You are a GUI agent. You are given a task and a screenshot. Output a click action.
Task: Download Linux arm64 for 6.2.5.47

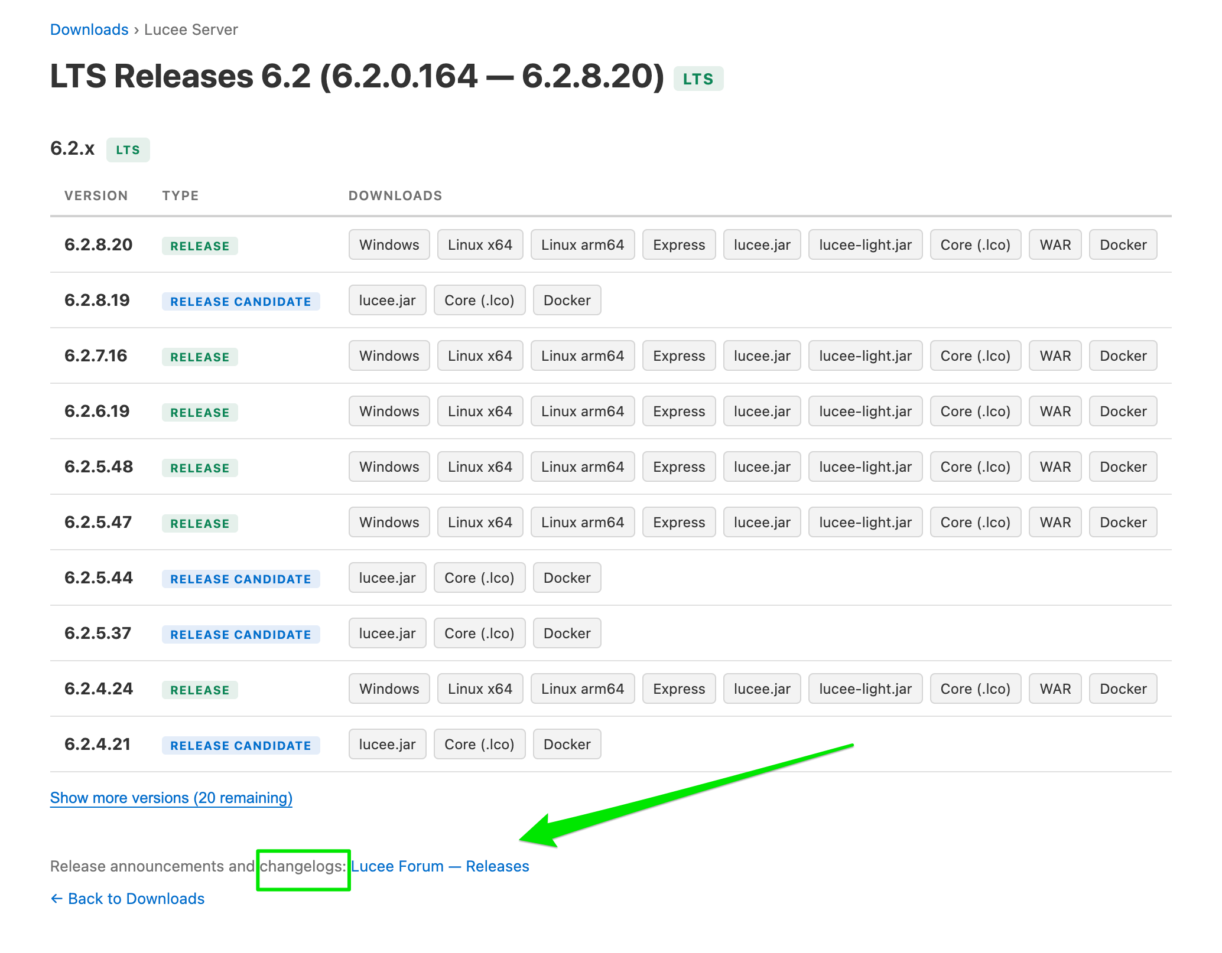[x=583, y=522]
